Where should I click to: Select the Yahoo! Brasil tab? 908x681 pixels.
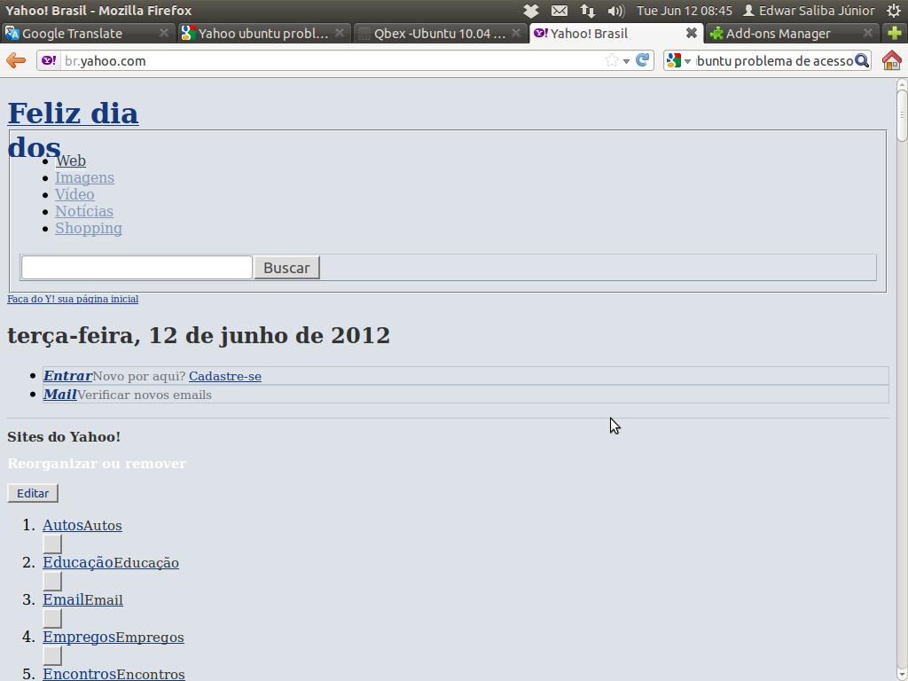pos(615,33)
